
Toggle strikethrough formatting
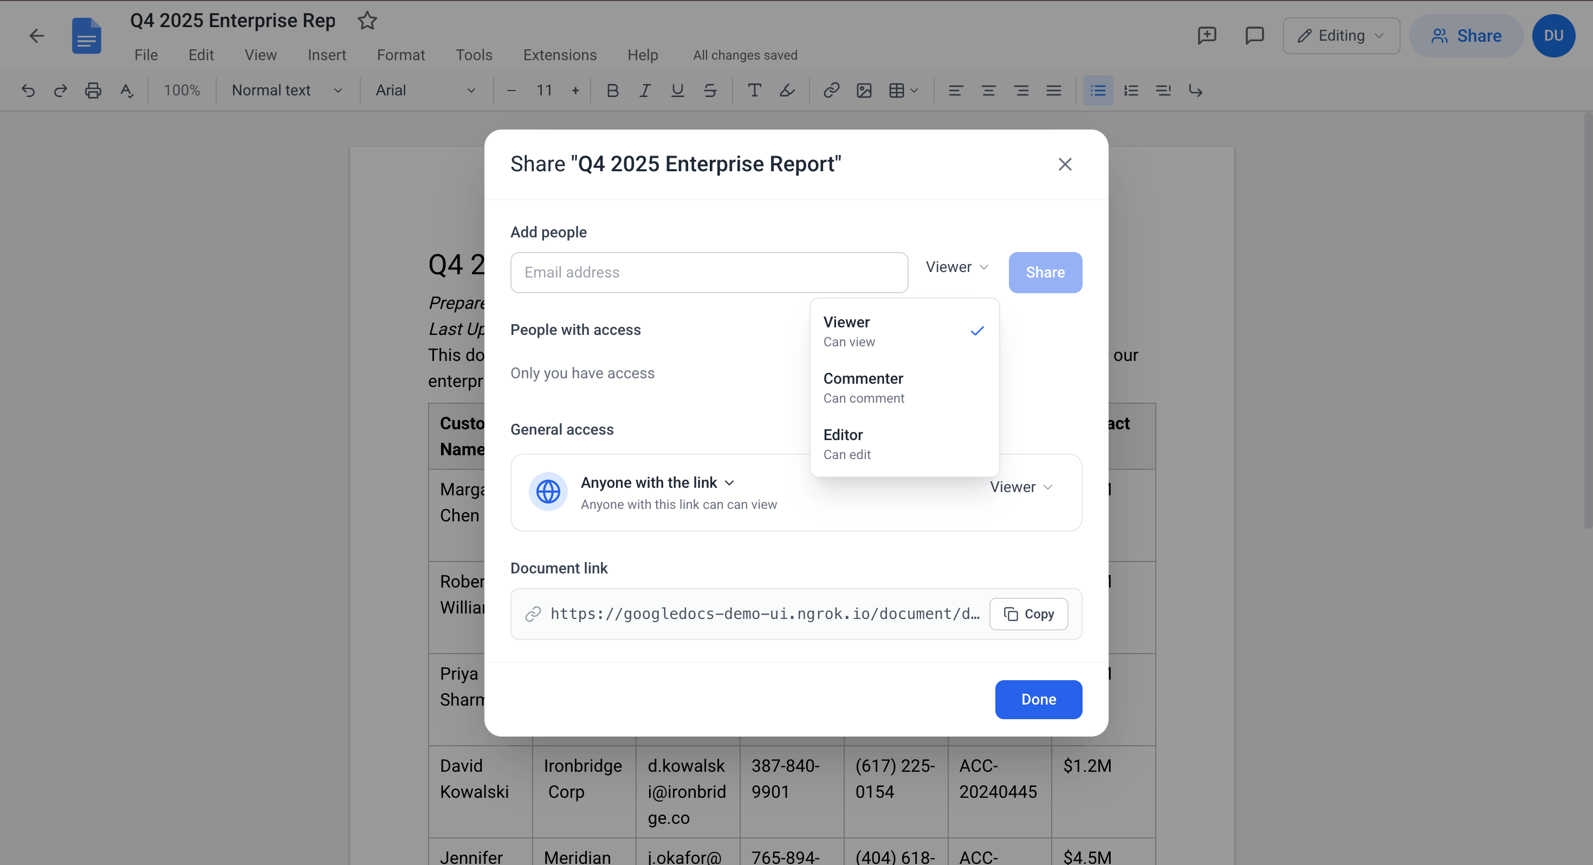click(x=710, y=91)
